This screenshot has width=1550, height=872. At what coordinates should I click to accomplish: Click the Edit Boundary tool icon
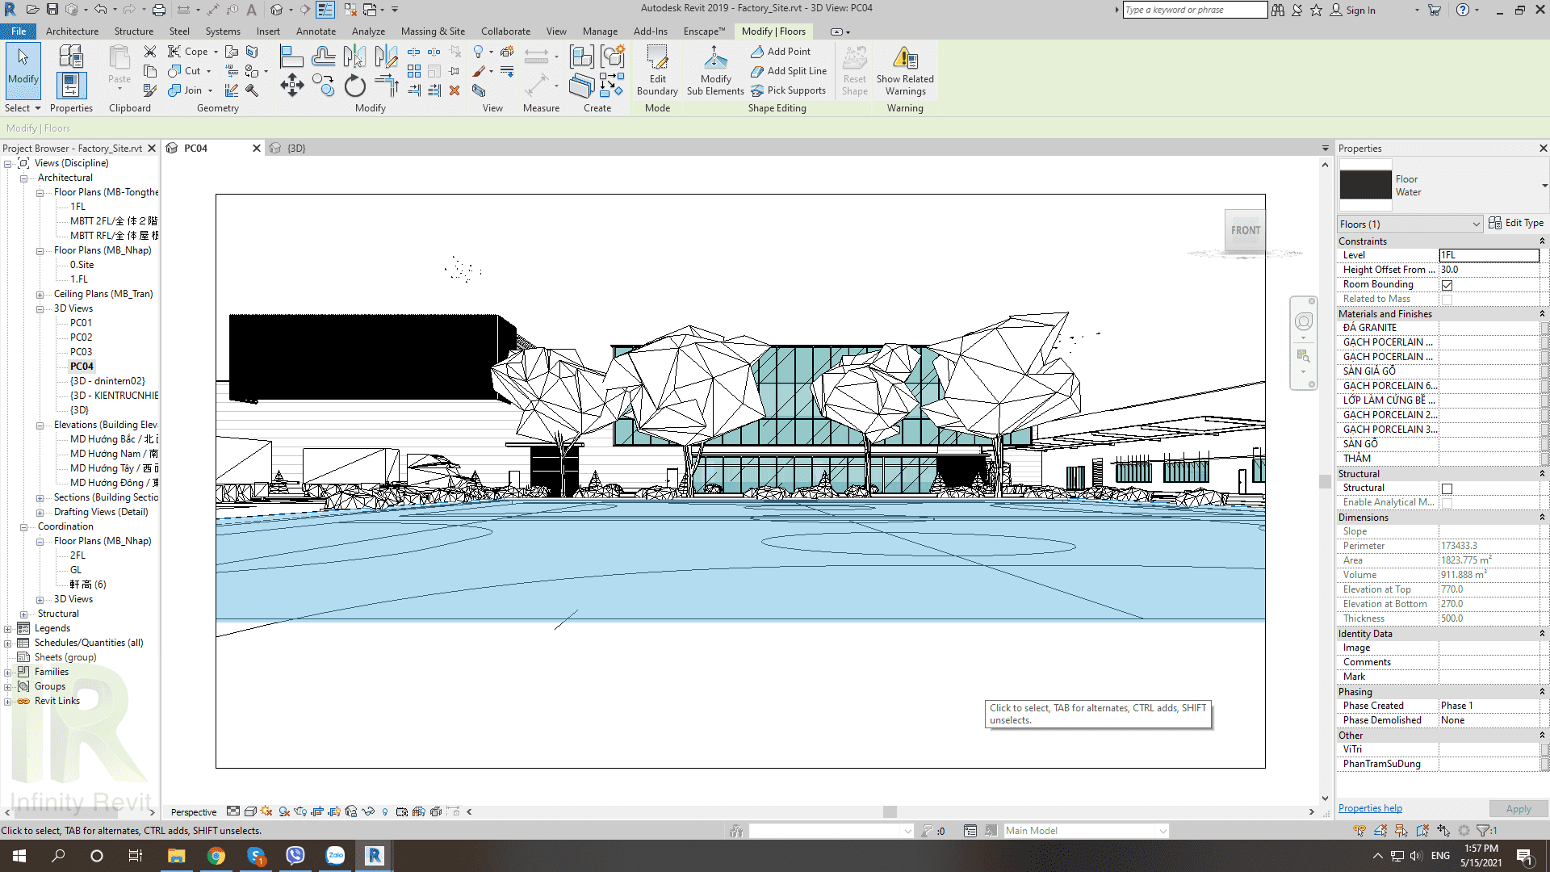(x=657, y=58)
